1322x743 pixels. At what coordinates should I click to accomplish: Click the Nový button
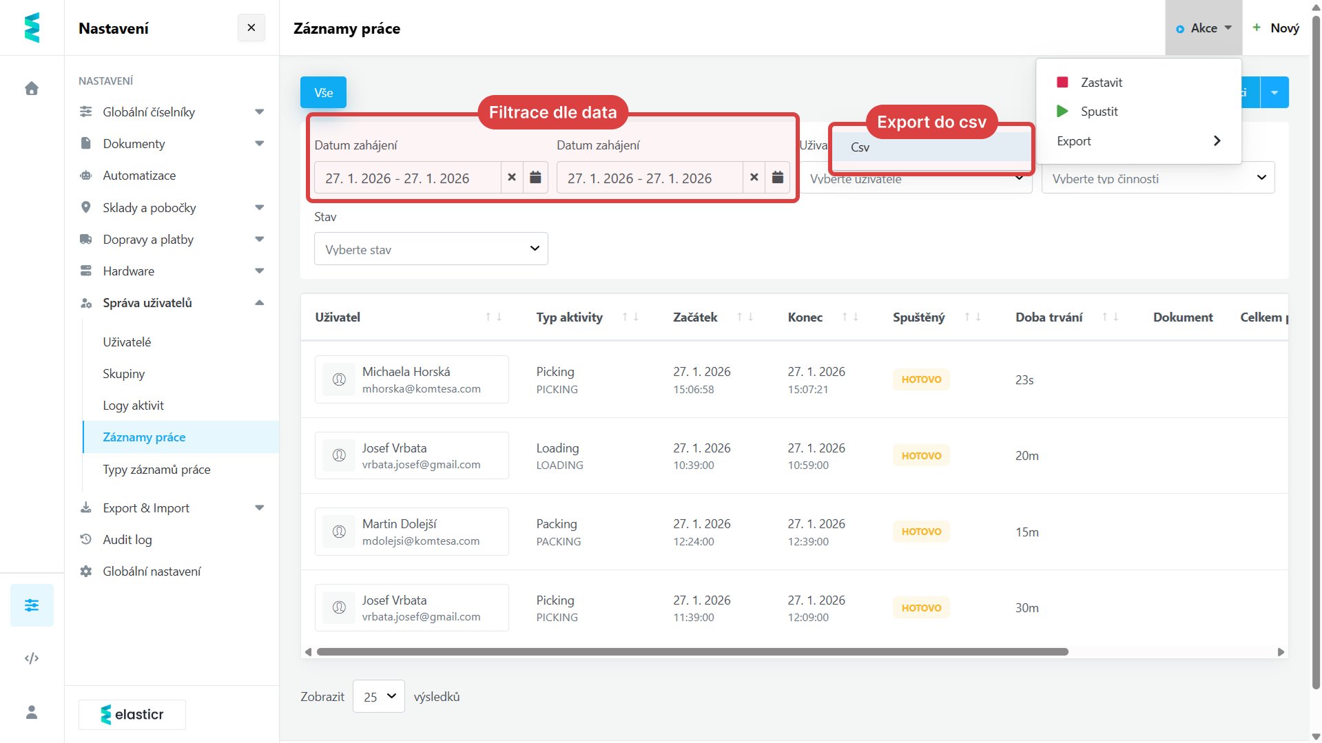[1276, 28]
